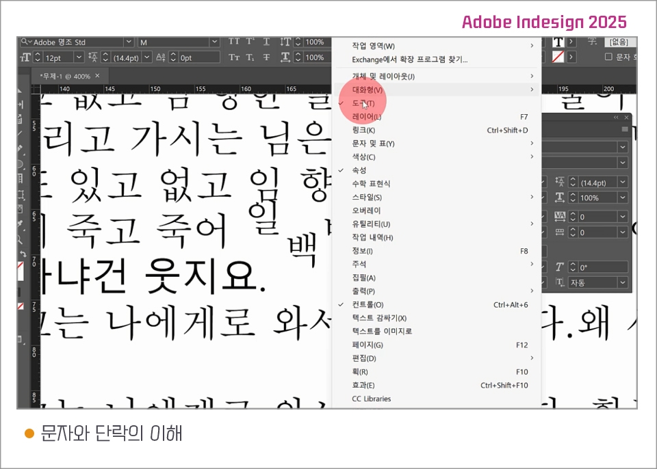Viewport: 657px width, 469px height.
Task: Open the 레이어(L) panel from menu
Action: tap(436, 116)
